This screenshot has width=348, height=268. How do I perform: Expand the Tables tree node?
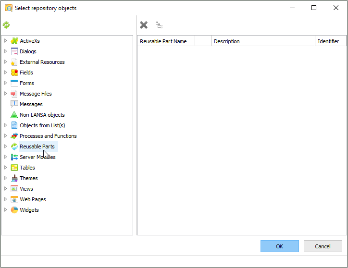point(6,168)
